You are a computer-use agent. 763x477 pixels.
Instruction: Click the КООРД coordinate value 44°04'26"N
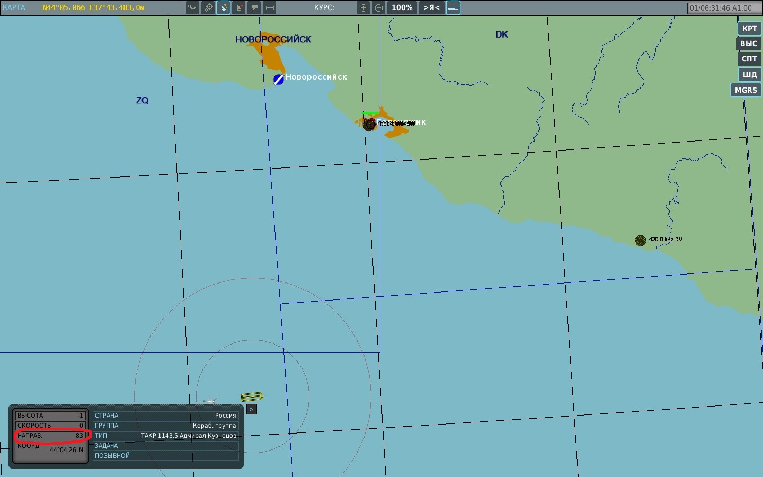[66, 450]
